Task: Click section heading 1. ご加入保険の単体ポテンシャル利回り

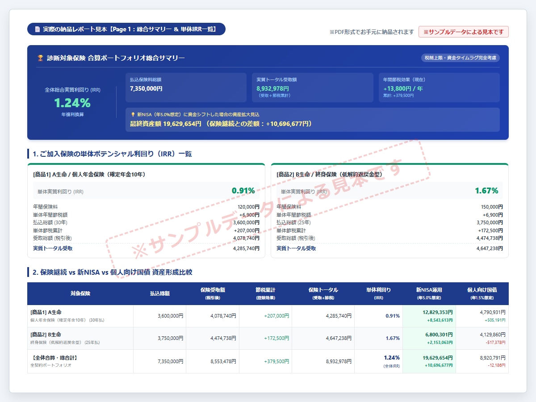Action: (x=112, y=154)
